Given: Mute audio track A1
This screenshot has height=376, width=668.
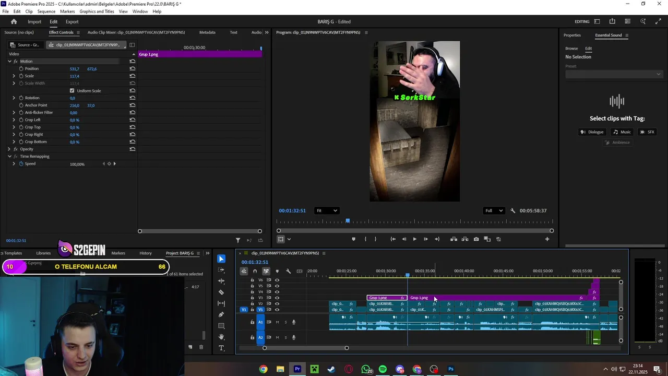Looking at the screenshot, I should pos(277,322).
